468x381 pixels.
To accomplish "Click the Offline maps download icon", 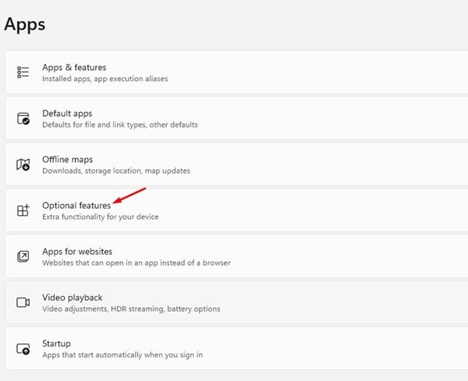I will click(23, 164).
